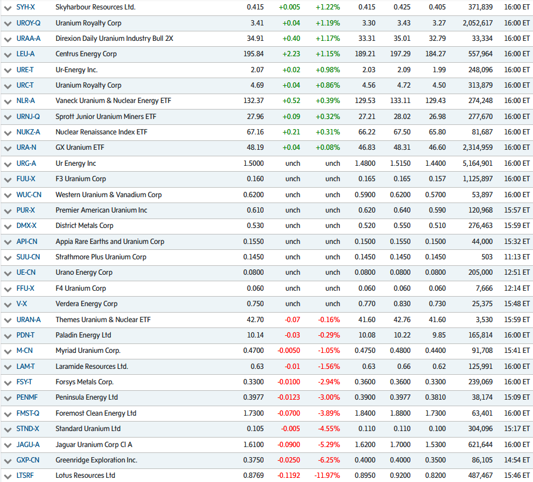The image size is (533, 482).
Task: Open the URE-T ticker link
Action: (x=25, y=70)
